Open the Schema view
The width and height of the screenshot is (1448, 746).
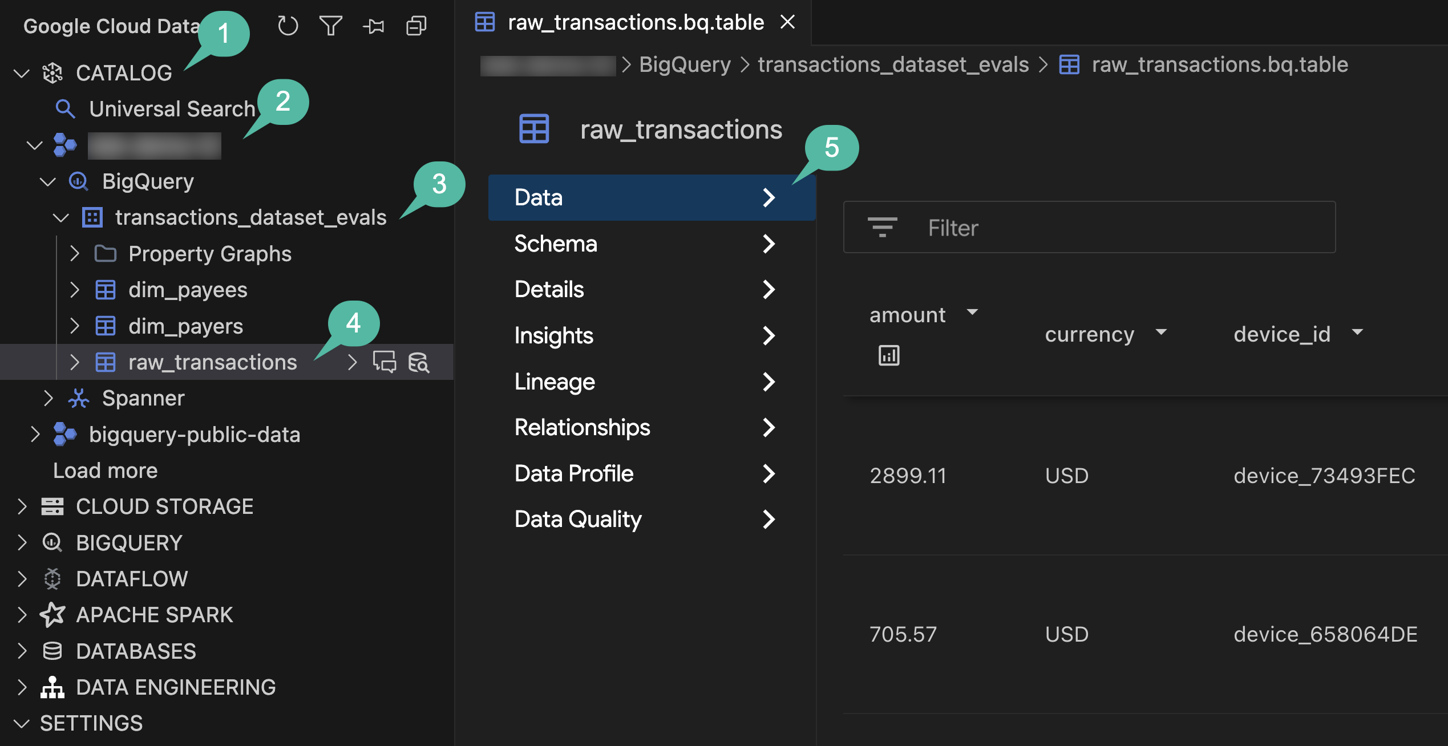pyautogui.click(x=652, y=244)
